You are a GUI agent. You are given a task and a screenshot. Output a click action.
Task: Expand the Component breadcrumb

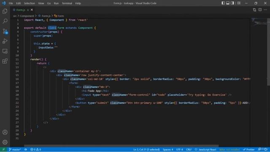pos(27,16)
